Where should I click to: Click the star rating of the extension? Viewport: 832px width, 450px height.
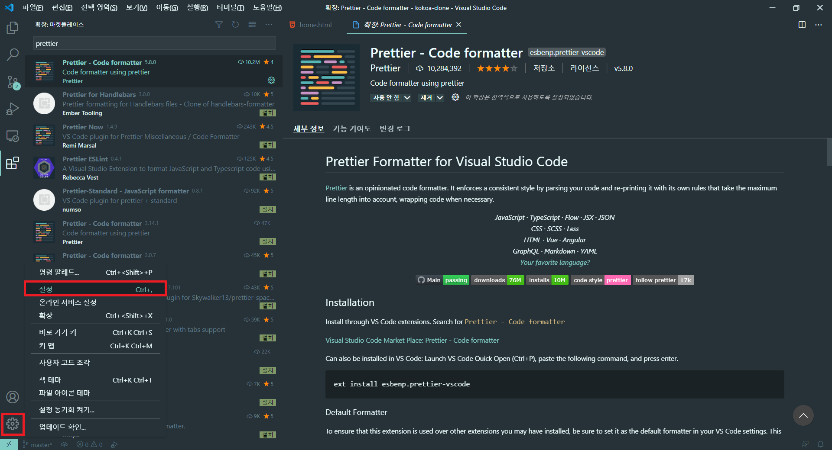(497, 68)
